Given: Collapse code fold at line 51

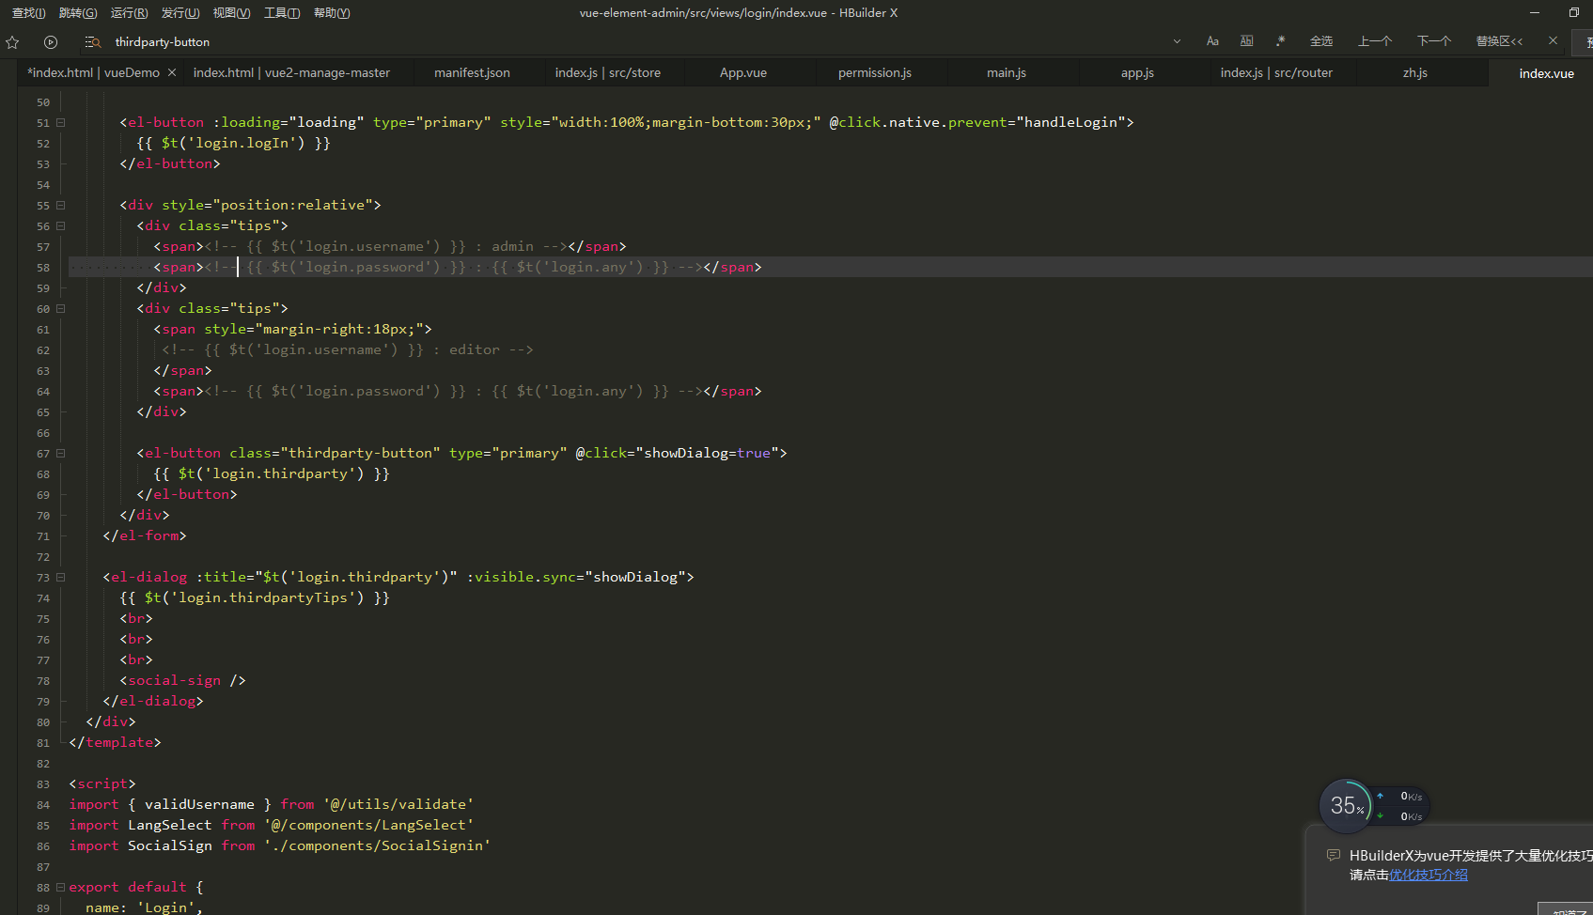Looking at the screenshot, I should pyautogui.click(x=61, y=122).
